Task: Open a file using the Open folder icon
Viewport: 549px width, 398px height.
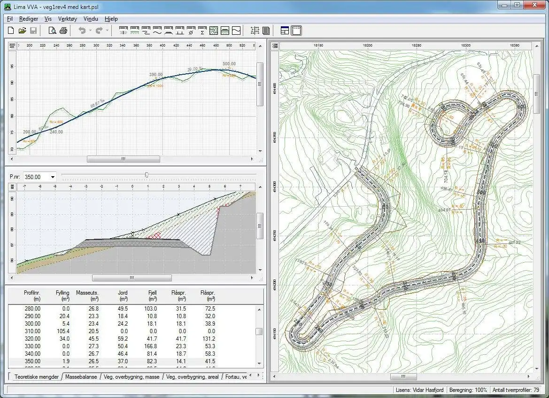Action: (x=22, y=30)
